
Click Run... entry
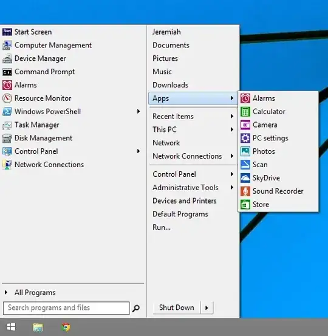click(162, 227)
